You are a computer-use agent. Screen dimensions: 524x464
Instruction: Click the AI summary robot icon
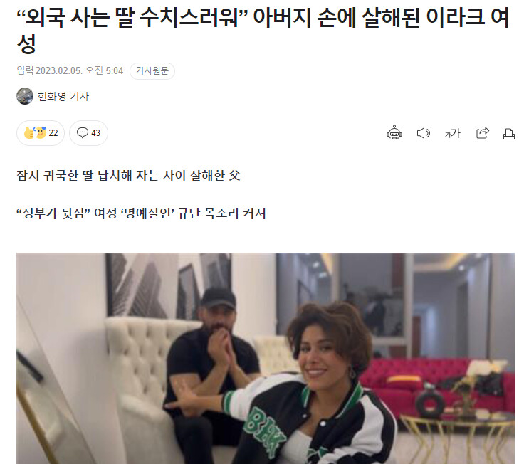(394, 132)
